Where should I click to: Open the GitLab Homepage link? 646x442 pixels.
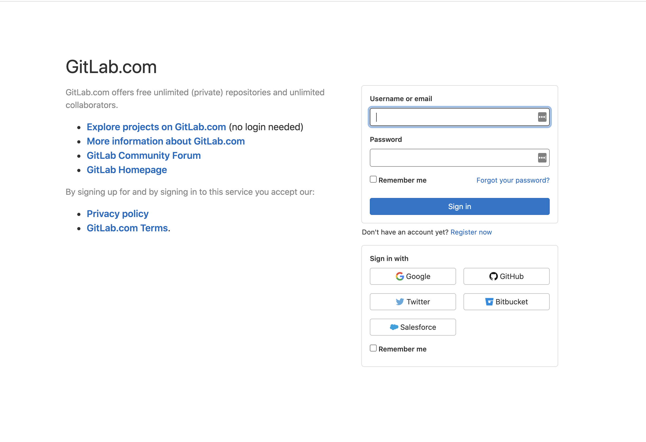(x=127, y=169)
